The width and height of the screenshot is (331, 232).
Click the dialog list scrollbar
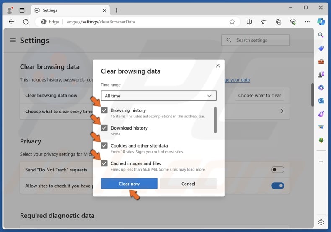click(215, 120)
